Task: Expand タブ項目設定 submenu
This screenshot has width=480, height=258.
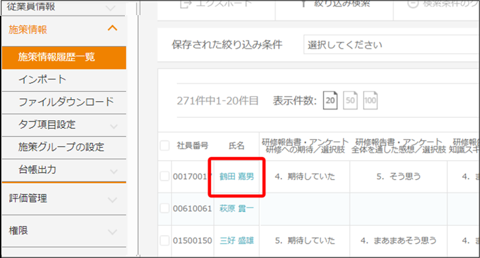Action: [114, 126]
